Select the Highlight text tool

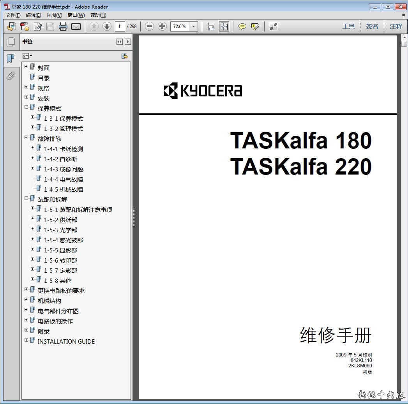255,26
